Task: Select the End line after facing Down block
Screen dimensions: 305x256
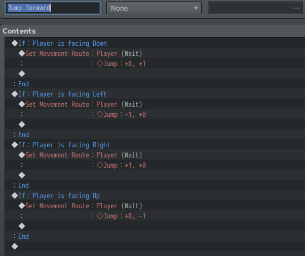Action: coord(155,84)
